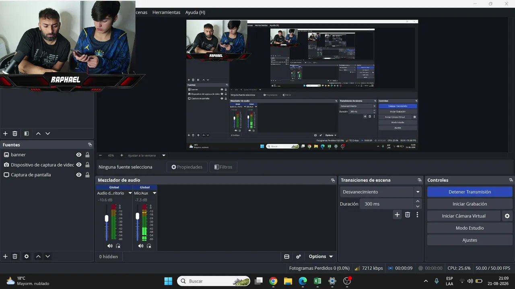Add a new source in Fuentes toolbar
Viewport: 515px width, 289px height.
tap(5, 256)
